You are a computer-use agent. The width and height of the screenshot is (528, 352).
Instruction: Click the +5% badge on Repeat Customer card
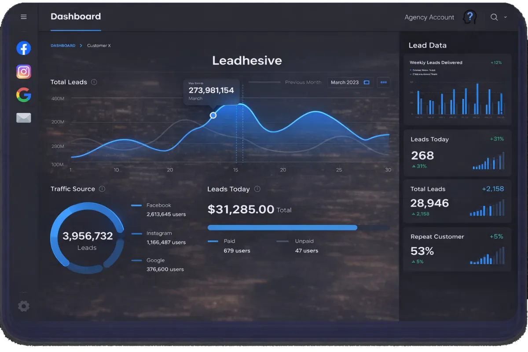coord(496,236)
